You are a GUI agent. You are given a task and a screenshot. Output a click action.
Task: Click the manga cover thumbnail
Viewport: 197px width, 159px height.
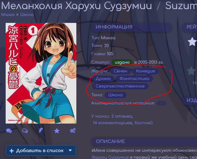41,73
